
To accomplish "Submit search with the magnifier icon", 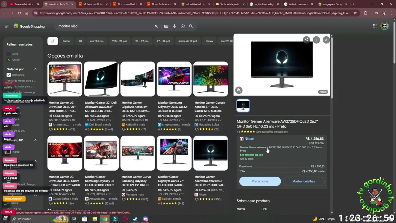I will coord(191,26).
